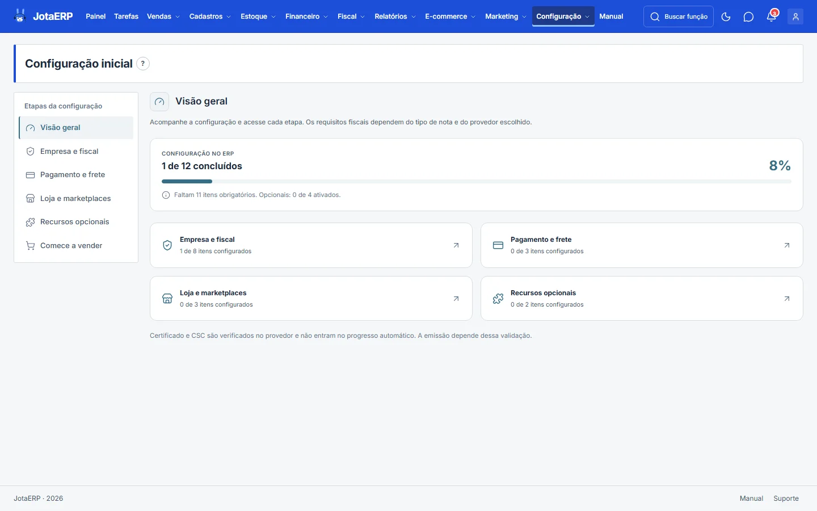Expand the Configuração dropdown menu

point(563,16)
